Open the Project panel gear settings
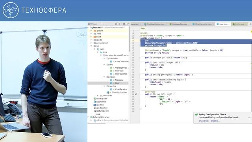This screenshot has height=142, width=252. pyautogui.click(x=124, y=24)
